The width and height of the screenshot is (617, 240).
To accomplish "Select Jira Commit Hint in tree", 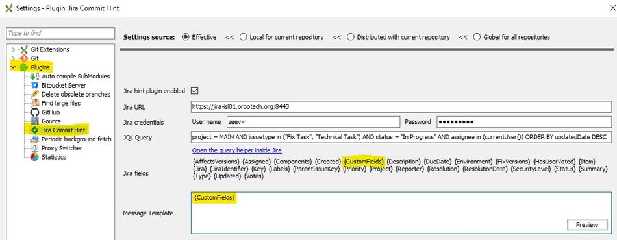I will click(x=64, y=130).
